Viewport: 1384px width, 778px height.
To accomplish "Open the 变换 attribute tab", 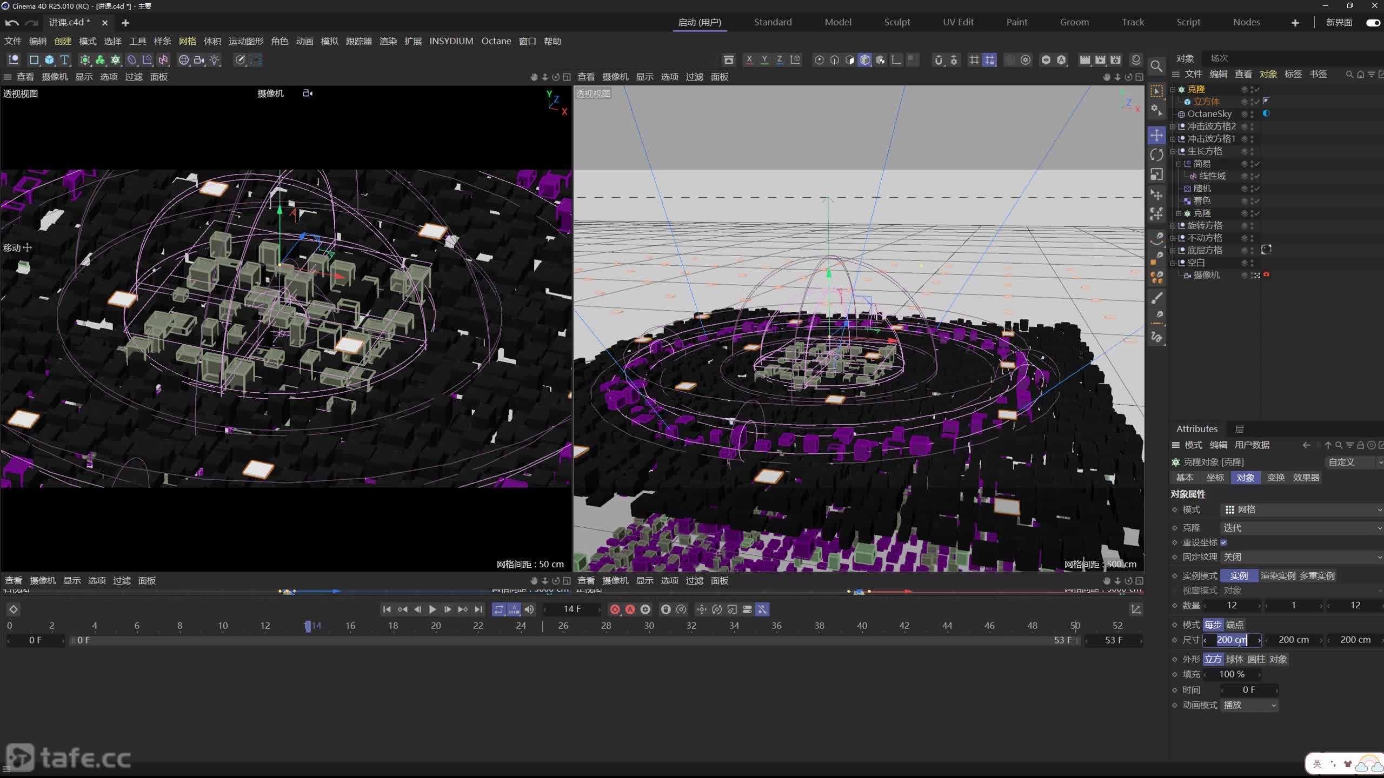I will (x=1276, y=478).
